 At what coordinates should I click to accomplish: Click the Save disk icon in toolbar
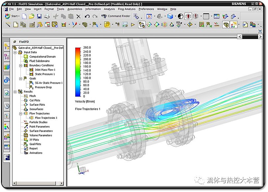(x=39, y=16)
